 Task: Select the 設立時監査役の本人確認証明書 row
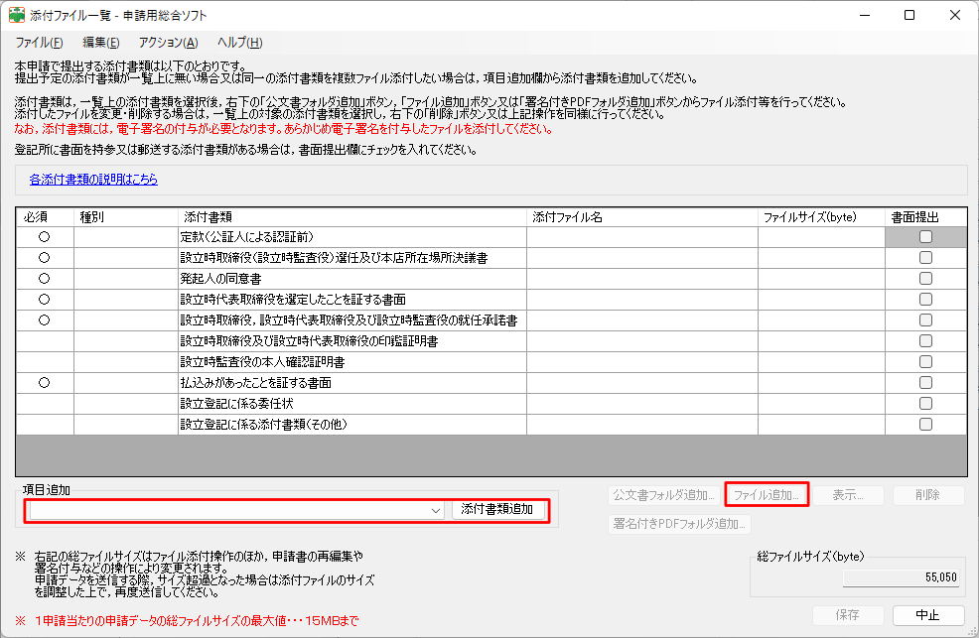tap(352, 362)
